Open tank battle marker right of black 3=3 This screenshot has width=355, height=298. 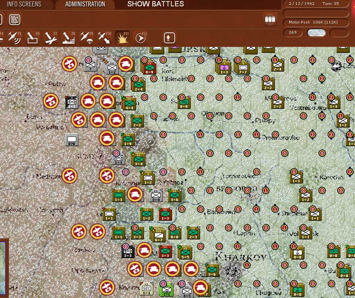[144, 250]
